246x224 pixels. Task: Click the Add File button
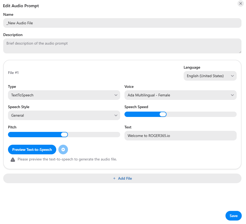pos(122,178)
